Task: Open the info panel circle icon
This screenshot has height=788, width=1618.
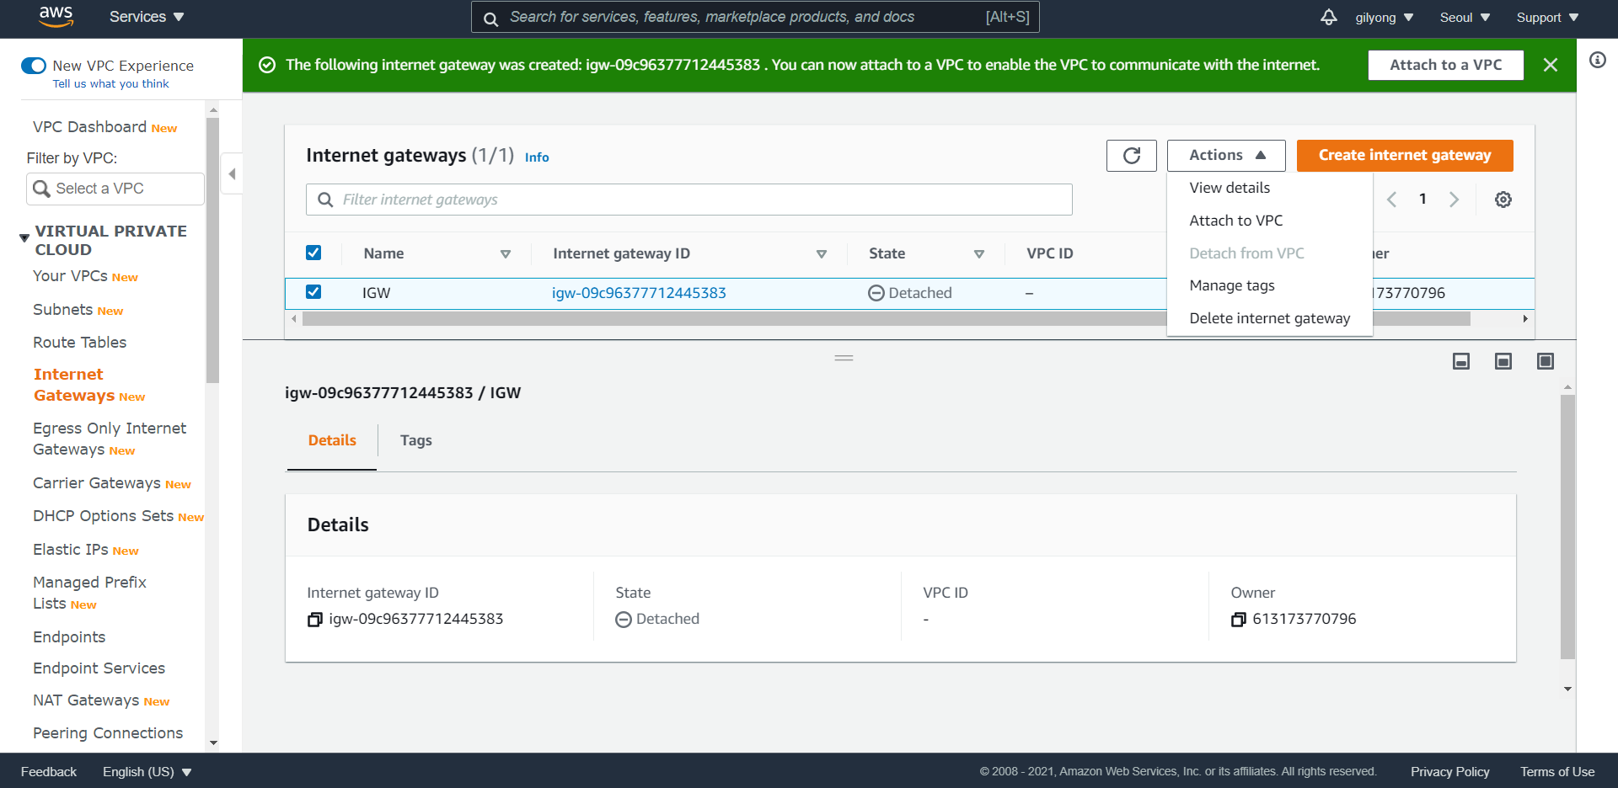Action: (1597, 60)
